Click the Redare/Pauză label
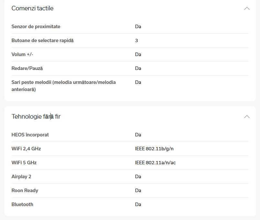260x220 pixels. 27,68
